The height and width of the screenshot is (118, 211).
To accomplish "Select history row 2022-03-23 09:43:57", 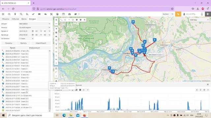I will tap(25, 54).
